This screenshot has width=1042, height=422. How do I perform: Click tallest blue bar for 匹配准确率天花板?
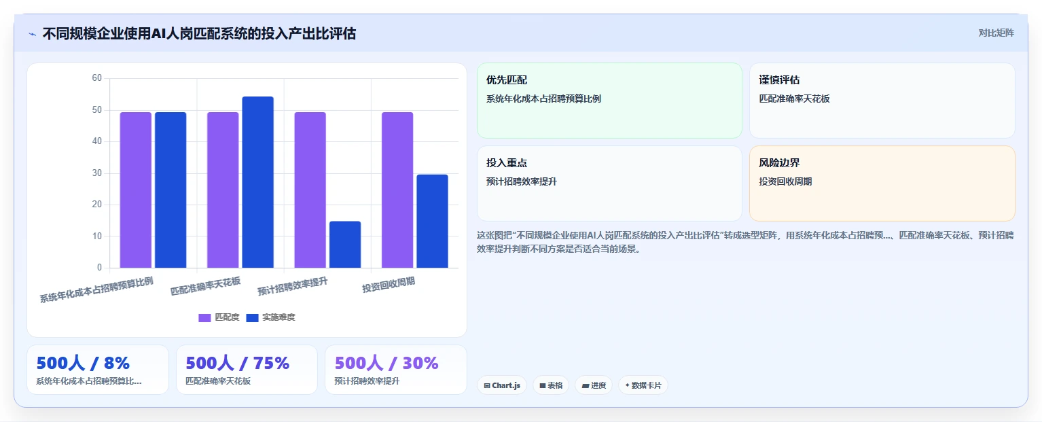point(257,182)
